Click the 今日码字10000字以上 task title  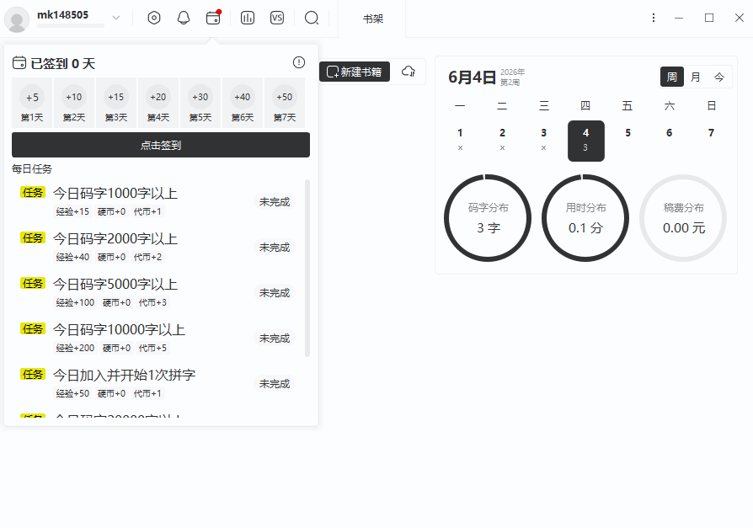point(119,330)
